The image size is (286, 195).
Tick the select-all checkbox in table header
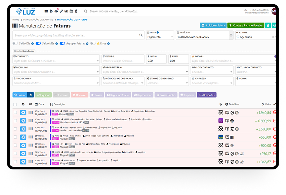[15, 104]
